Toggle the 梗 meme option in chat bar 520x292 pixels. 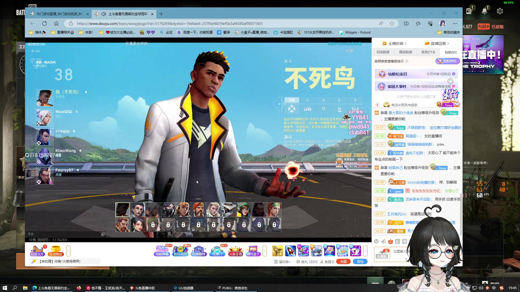coord(405,241)
